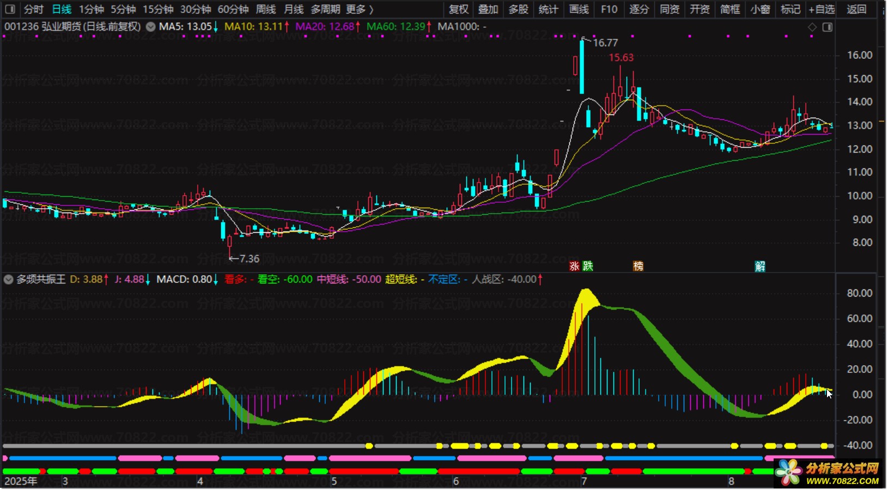Click the 复权 adjustment button
The image size is (888, 490).
coord(459,9)
